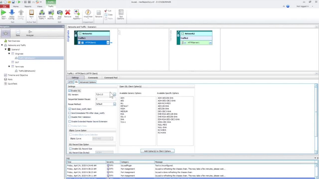This screenshot has height=179, width=319.
Task: Click the Network2 icon in the Terminate block
Action: click(x=183, y=33)
